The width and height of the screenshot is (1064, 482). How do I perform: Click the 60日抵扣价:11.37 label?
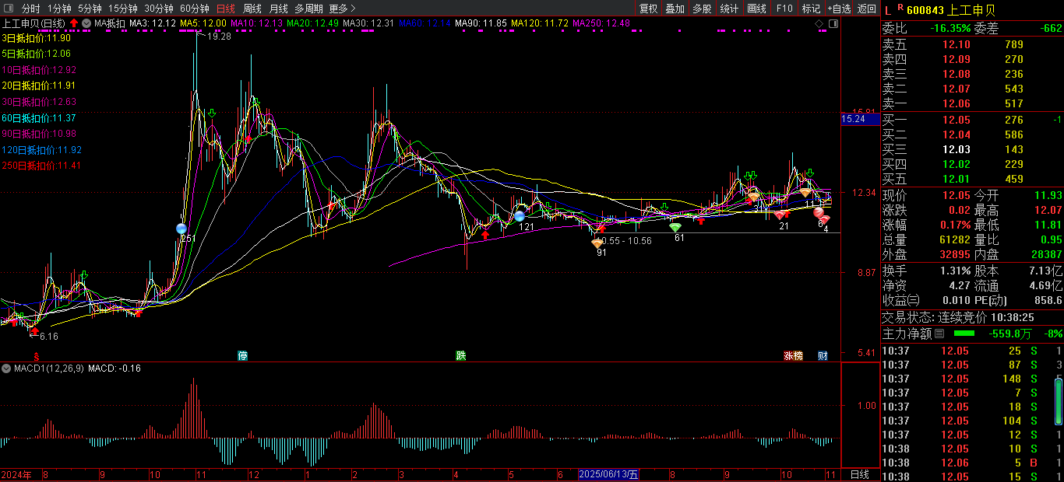pos(38,118)
